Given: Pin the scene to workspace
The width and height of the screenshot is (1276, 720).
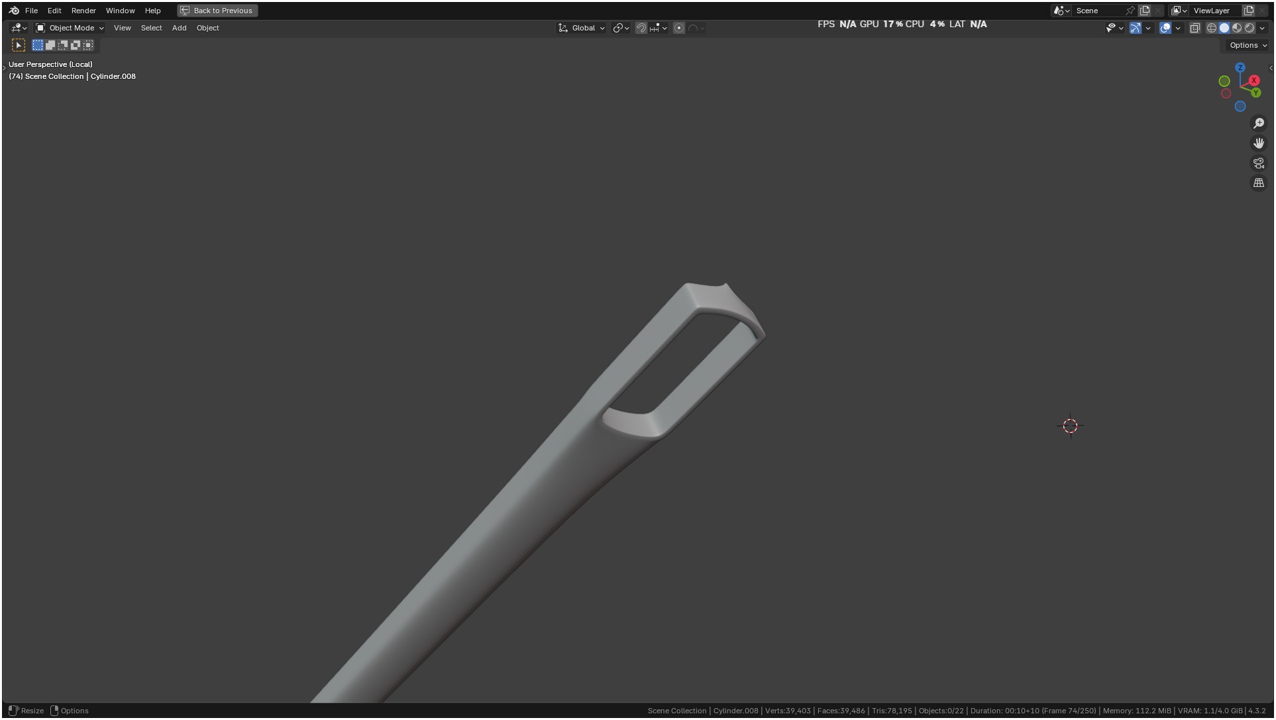Looking at the screenshot, I should 1130,11.
